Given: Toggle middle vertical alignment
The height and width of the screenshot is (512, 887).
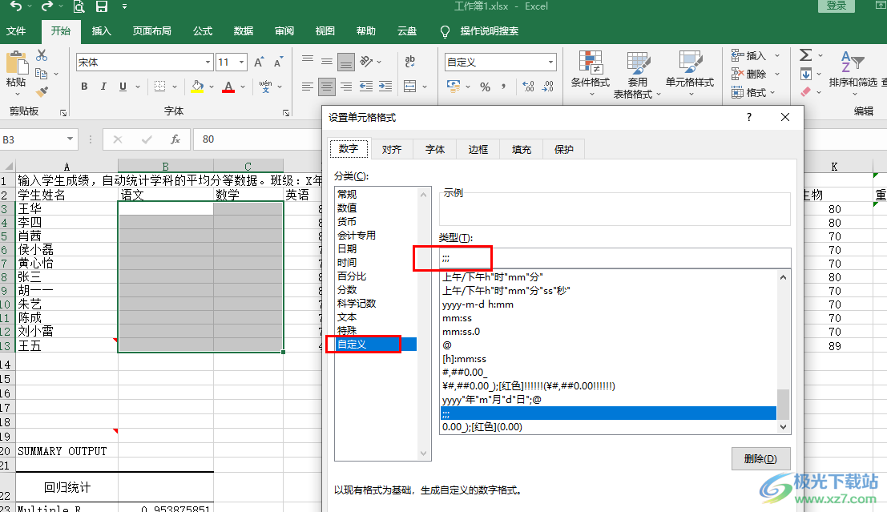Looking at the screenshot, I should [x=327, y=60].
